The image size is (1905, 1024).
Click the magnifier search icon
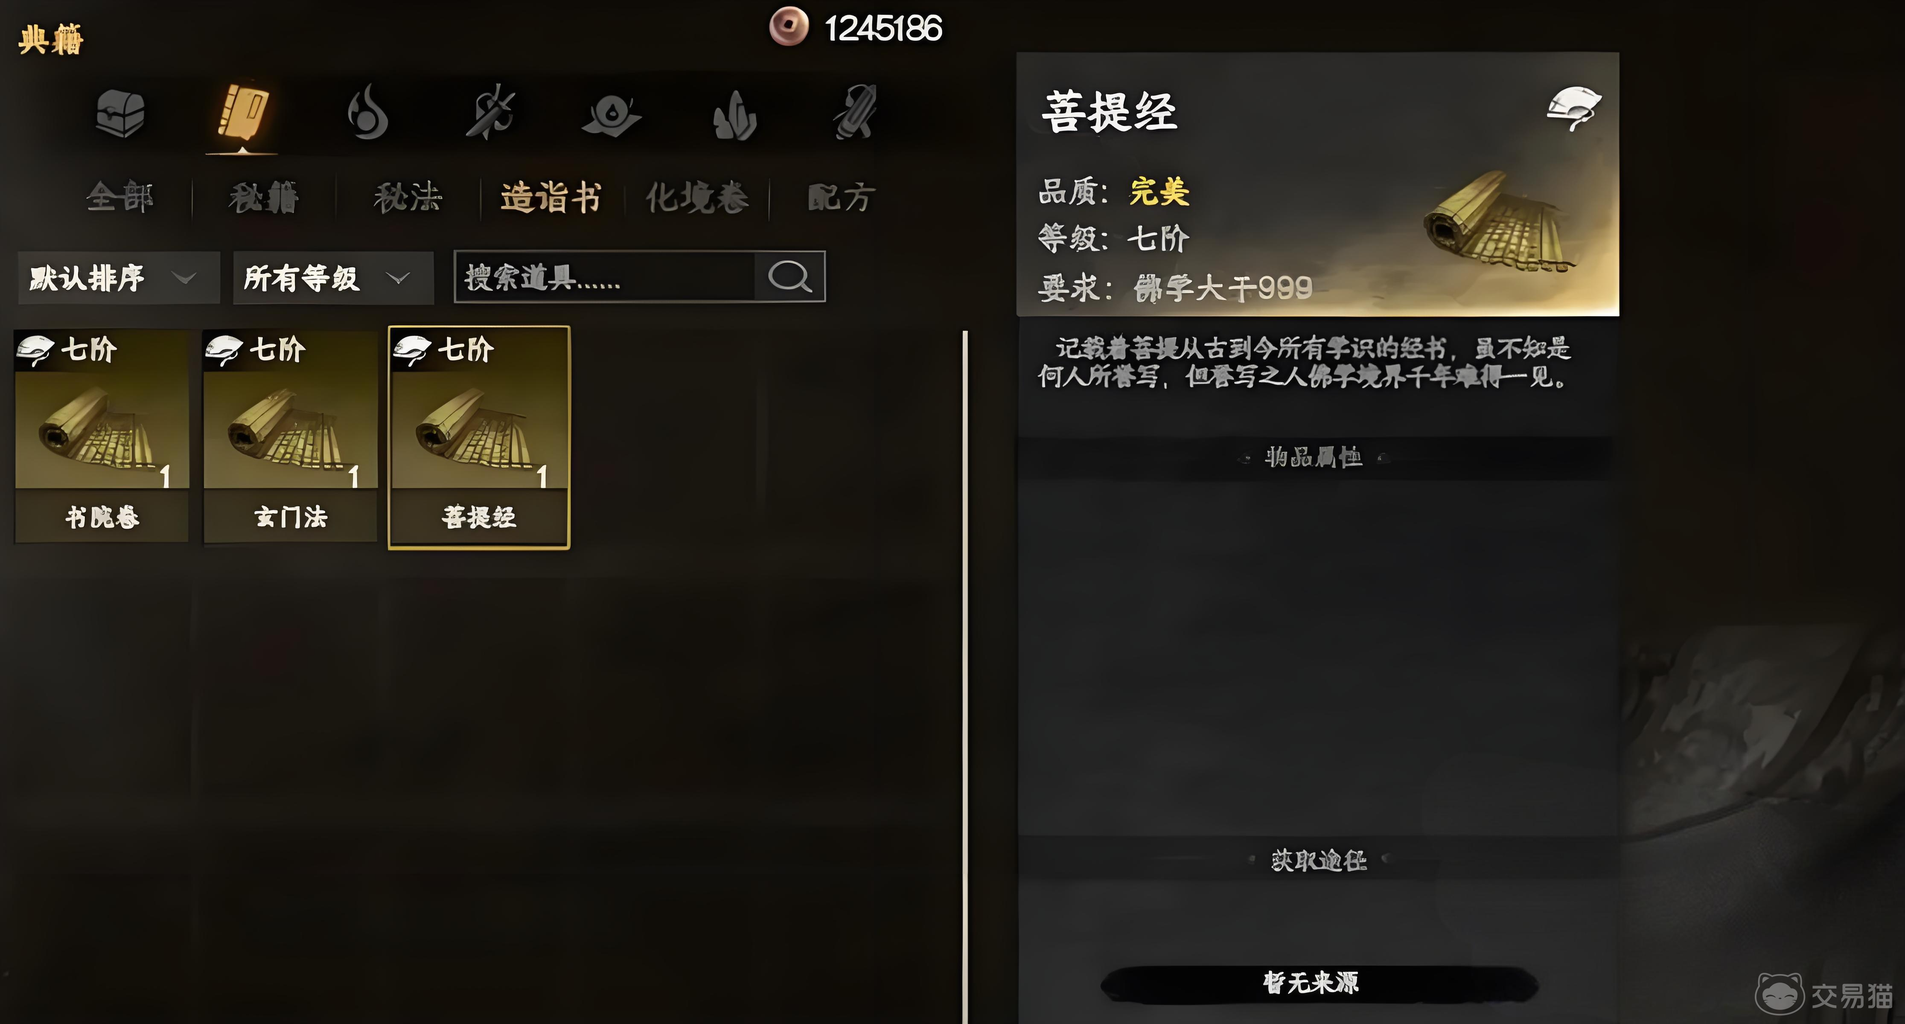point(790,276)
